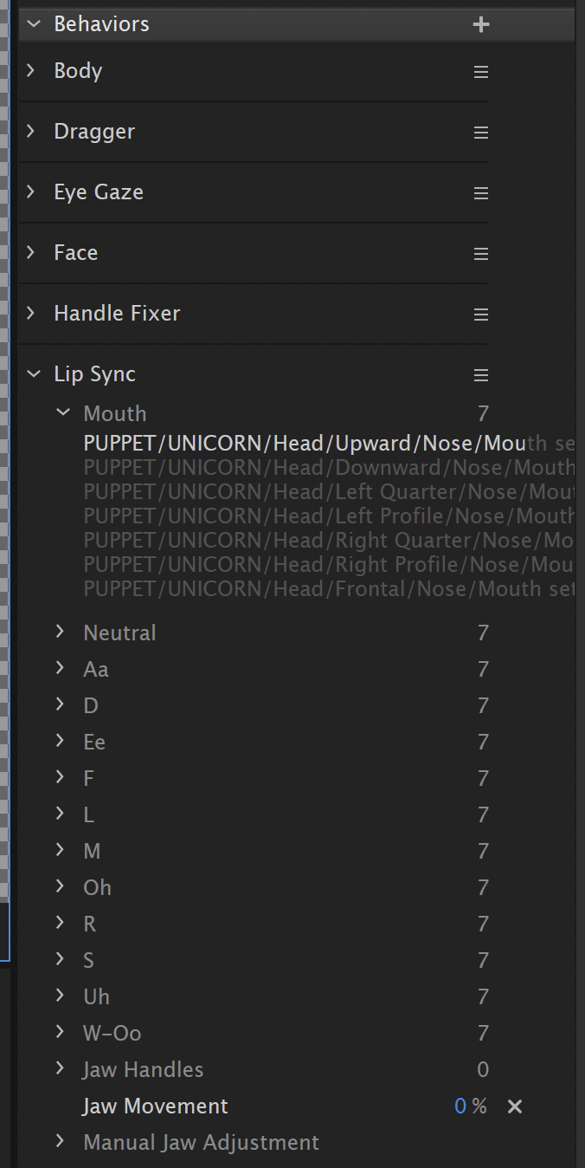Expand the W-Oo viseme row
Image resolution: width=585 pixels, height=1168 pixels.
point(61,1032)
